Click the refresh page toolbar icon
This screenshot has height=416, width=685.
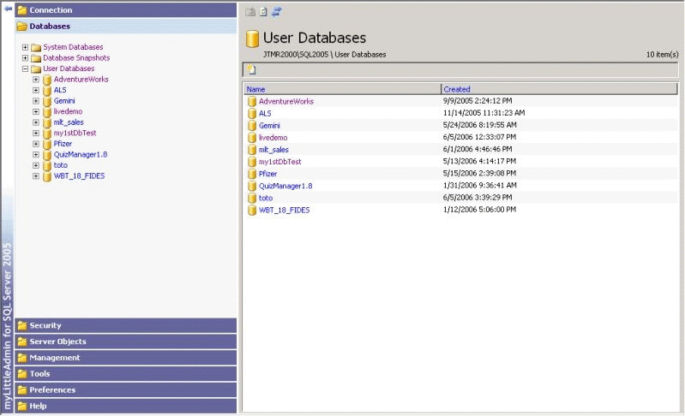(263, 12)
